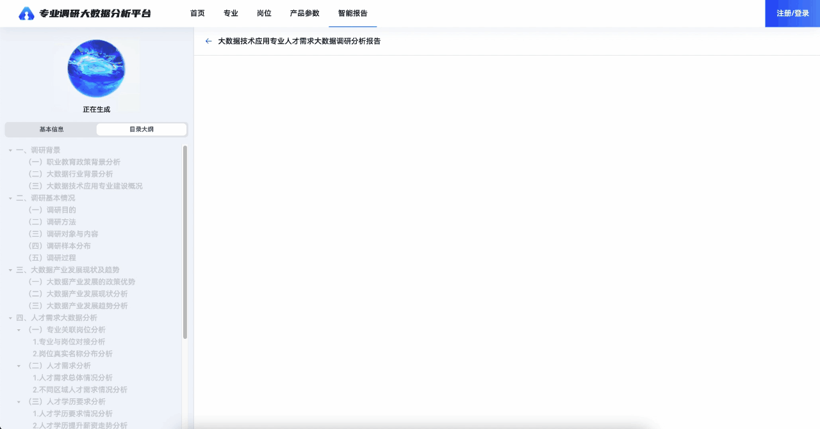
Task: Click the blue globe generating avatar
Action: point(96,68)
